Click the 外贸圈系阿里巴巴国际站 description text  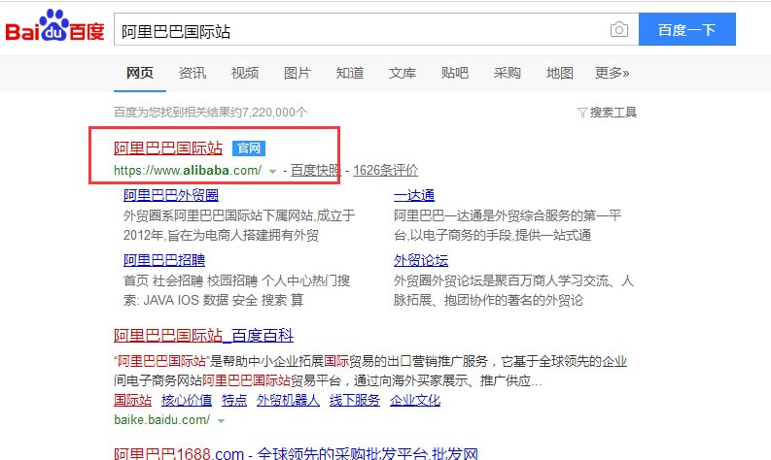coord(239,225)
